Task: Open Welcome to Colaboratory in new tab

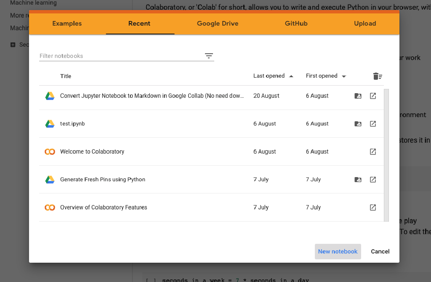Action: coord(373,151)
